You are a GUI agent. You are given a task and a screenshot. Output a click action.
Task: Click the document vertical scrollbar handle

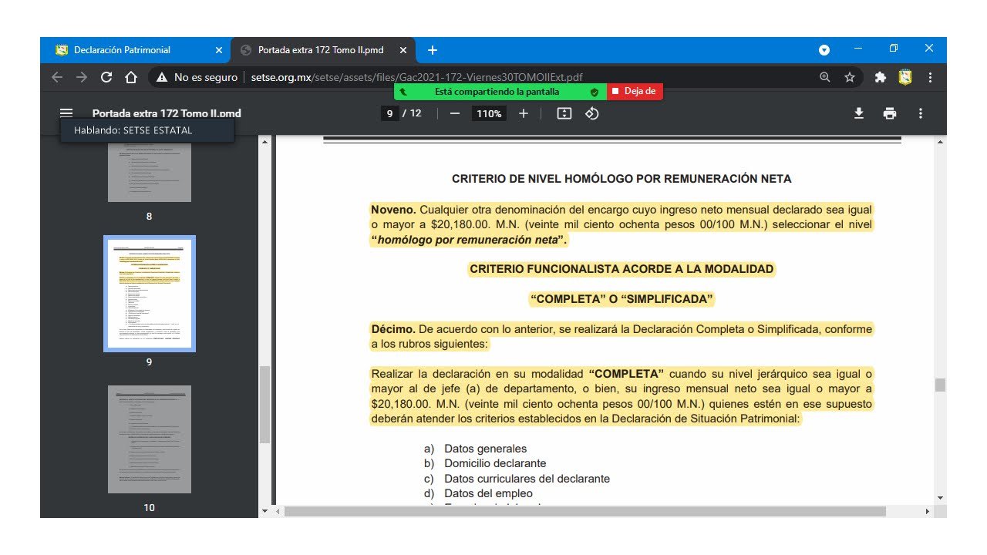coord(940,385)
